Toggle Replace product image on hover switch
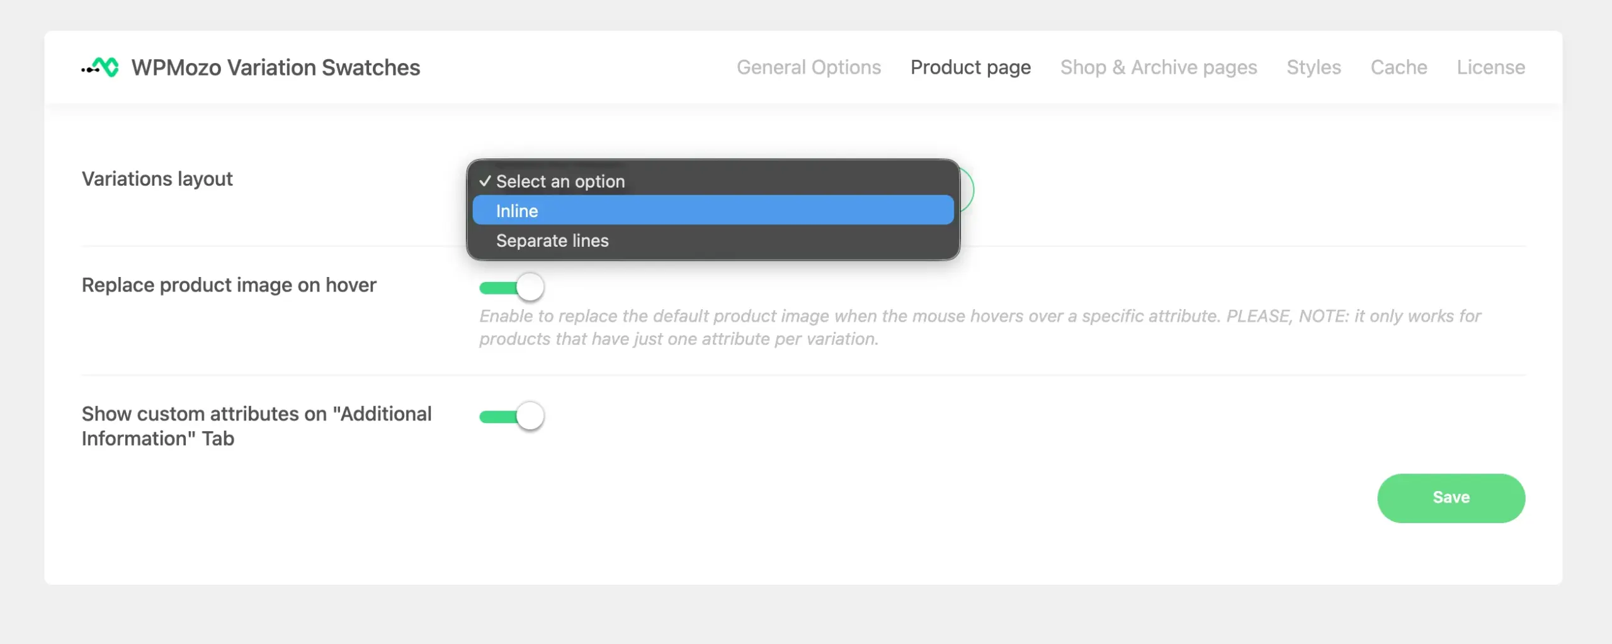Screen dimensions: 1612x644 click(511, 287)
